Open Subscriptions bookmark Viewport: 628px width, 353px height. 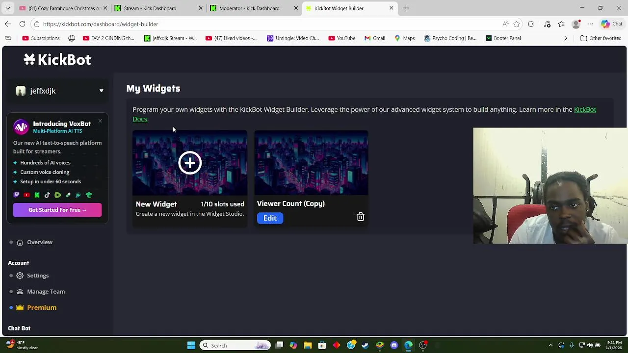click(41, 38)
